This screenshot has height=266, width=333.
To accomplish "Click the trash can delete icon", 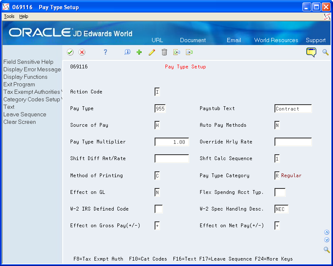I will [x=164, y=52].
